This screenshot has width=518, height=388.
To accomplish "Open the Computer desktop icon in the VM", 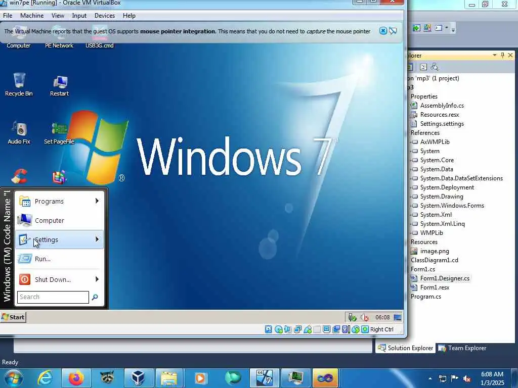I will 19,38.
